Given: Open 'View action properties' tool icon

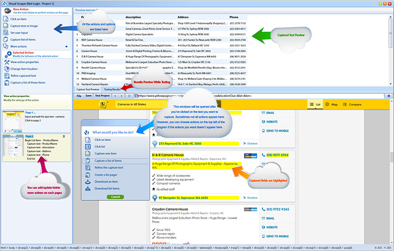Looking at the screenshot, I should (x=6, y=62).
